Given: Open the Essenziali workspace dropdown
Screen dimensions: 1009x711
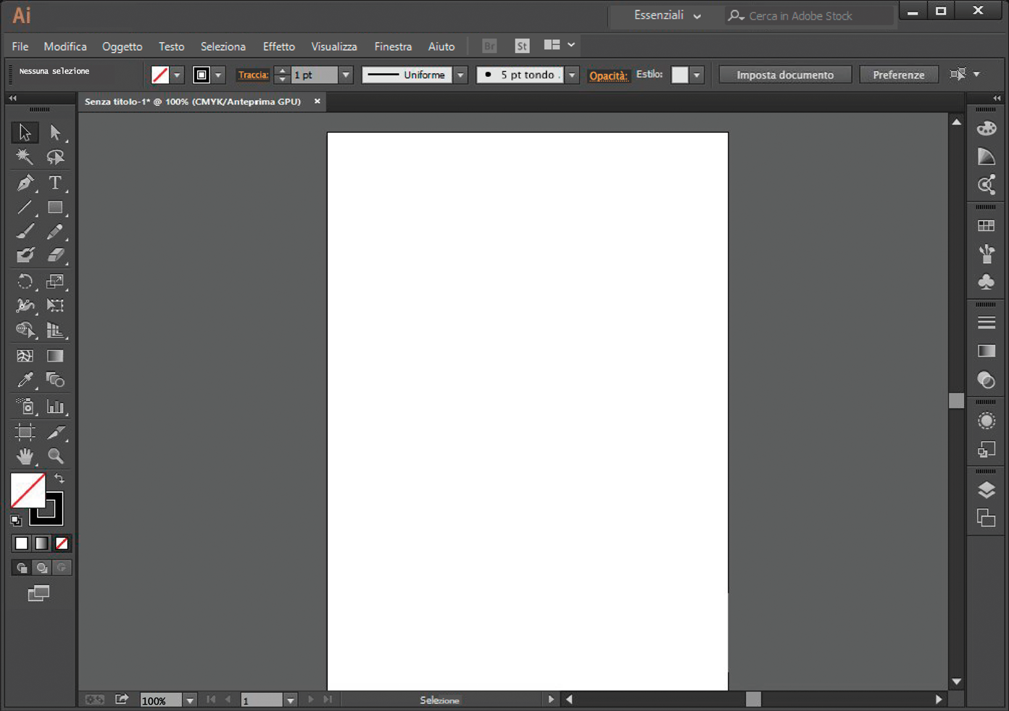Looking at the screenshot, I should [x=667, y=15].
